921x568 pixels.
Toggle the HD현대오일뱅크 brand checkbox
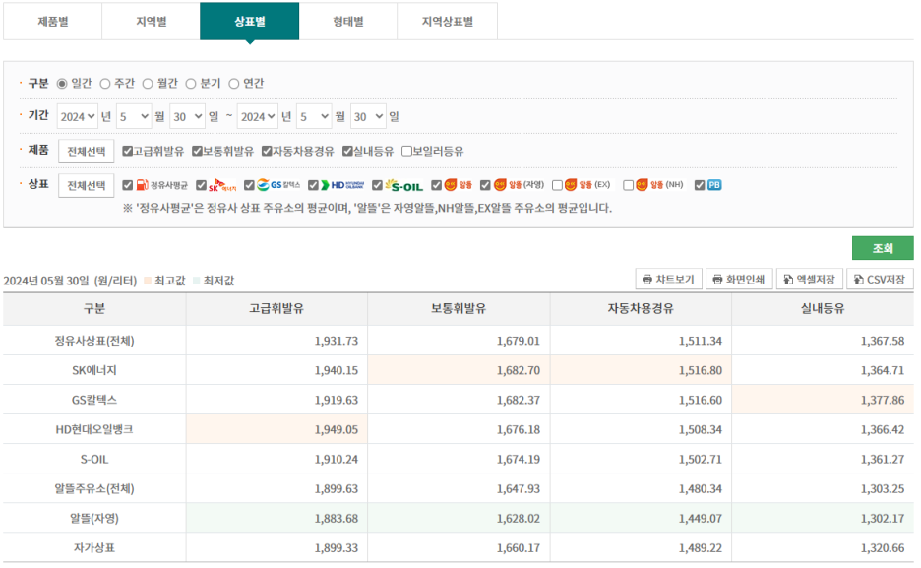[x=313, y=185]
